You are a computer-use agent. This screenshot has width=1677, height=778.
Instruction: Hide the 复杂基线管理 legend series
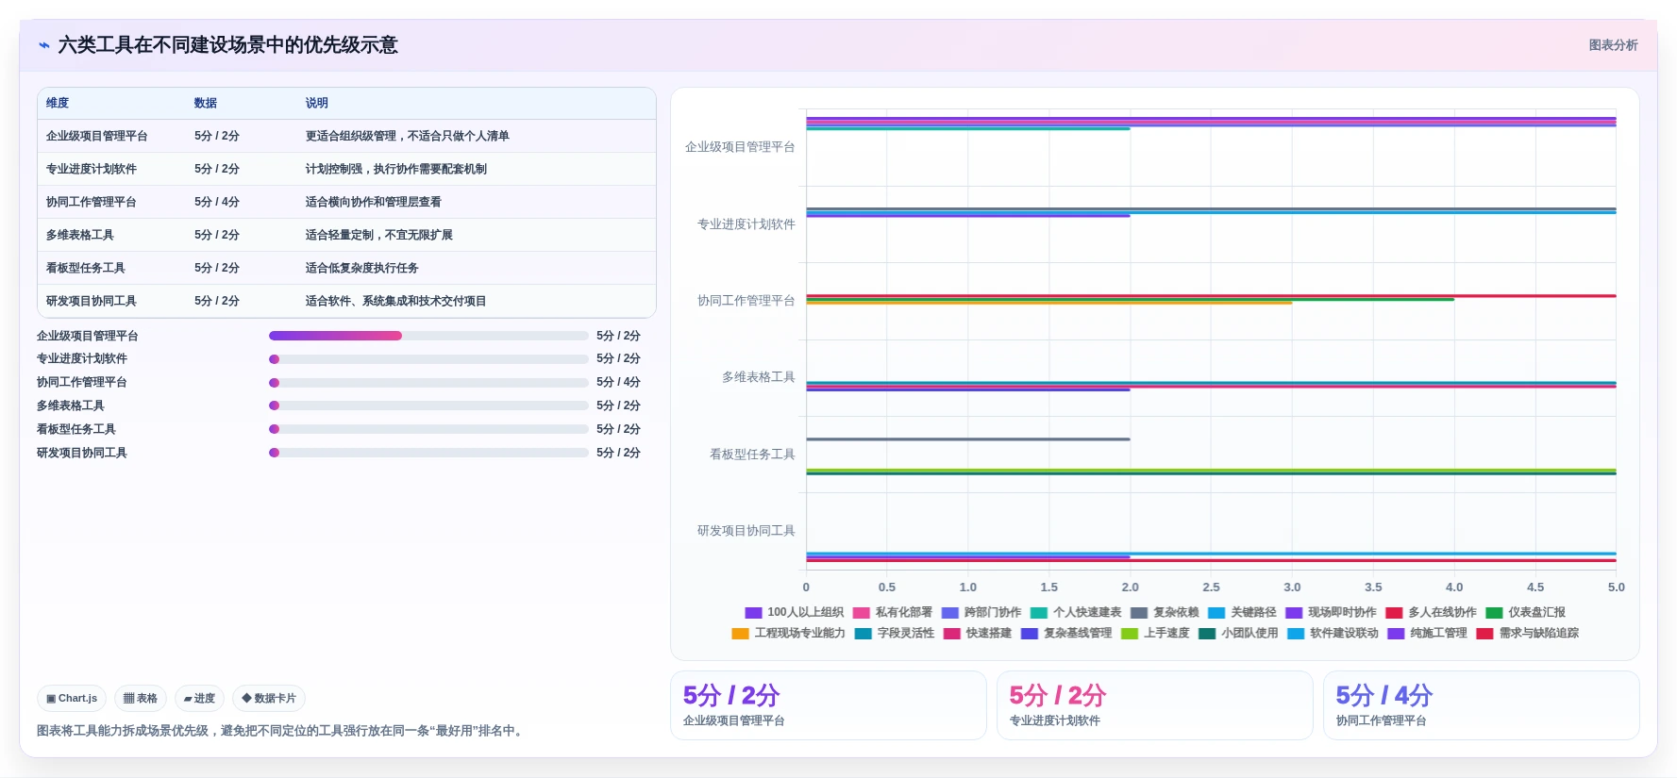click(x=1066, y=634)
